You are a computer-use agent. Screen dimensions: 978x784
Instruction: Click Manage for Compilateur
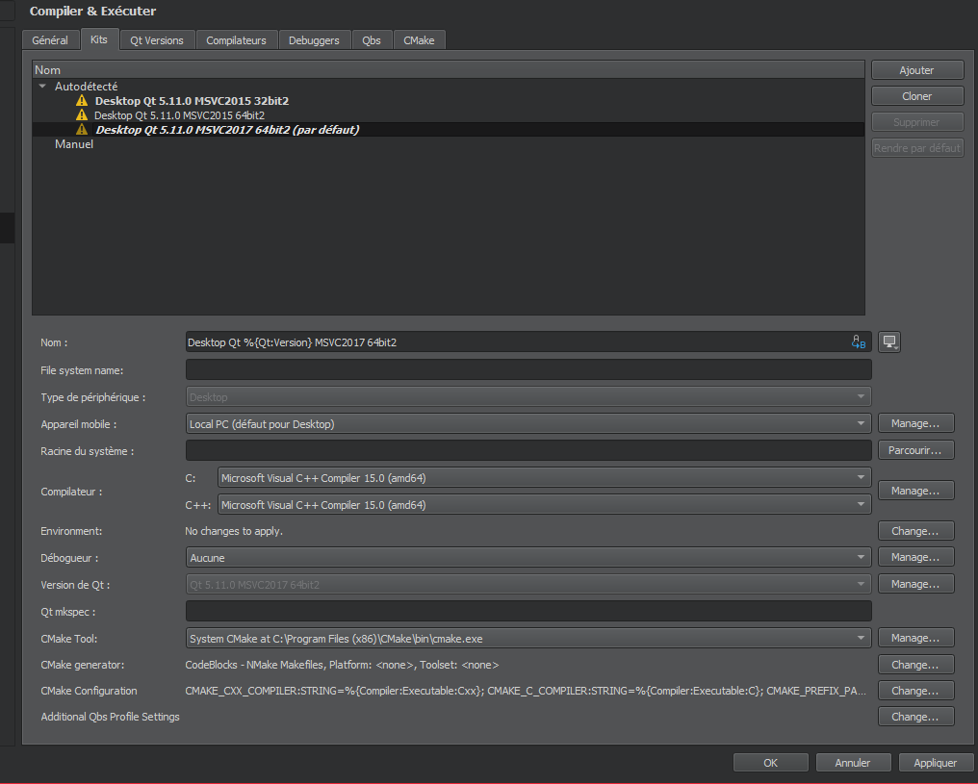point(915,491)
